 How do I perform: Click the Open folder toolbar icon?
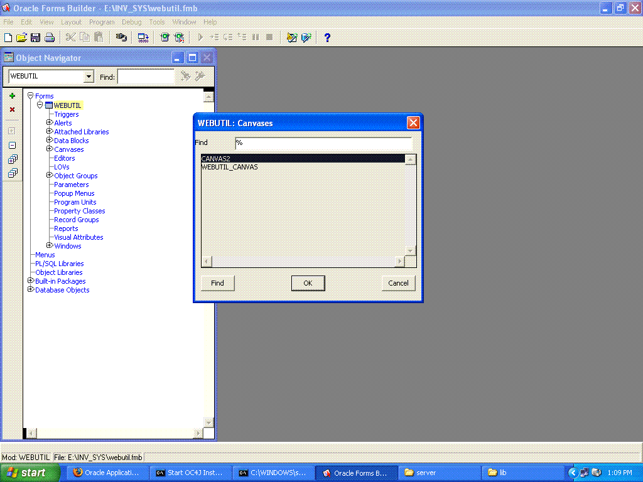point(21,38)
